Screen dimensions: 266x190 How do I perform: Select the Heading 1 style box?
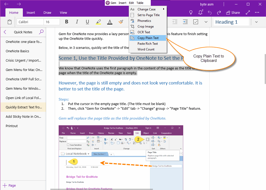click(x=231, y=22)
